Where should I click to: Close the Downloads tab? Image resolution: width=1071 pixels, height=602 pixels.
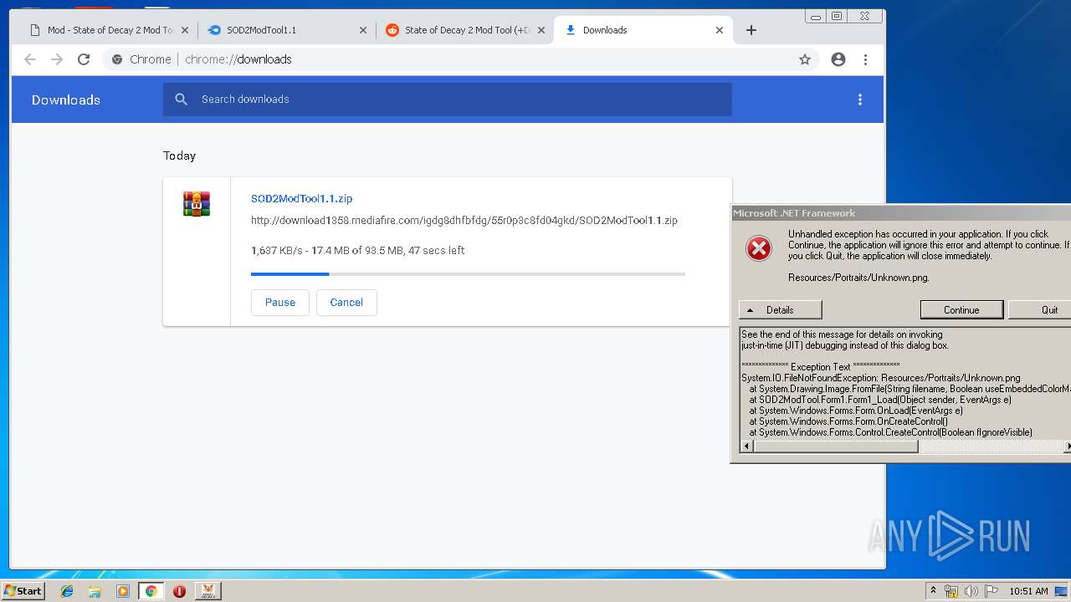pyautogui.click(x=720, y=30)
